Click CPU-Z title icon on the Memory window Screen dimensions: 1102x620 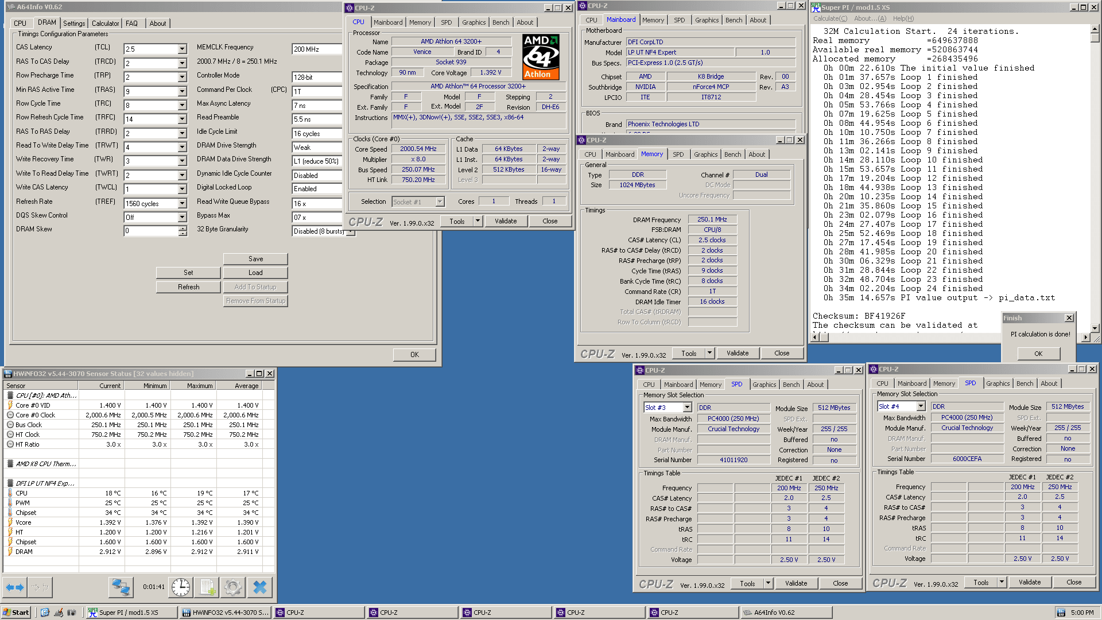pyautogui.click(x=581, y=140)
